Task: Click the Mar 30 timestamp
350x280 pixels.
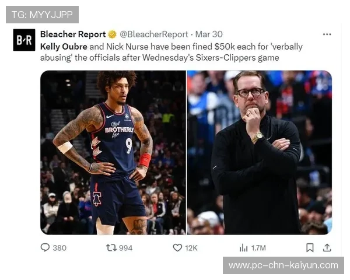Action: point(209,34)
